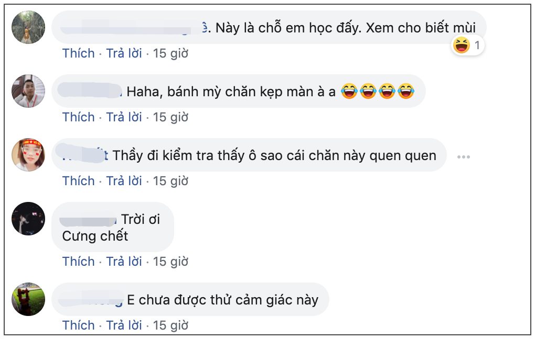Open avatar of 'E chưa được thử' commenter
The height and width of the screenshot is (339, 535).
click(x=28, y=299)
